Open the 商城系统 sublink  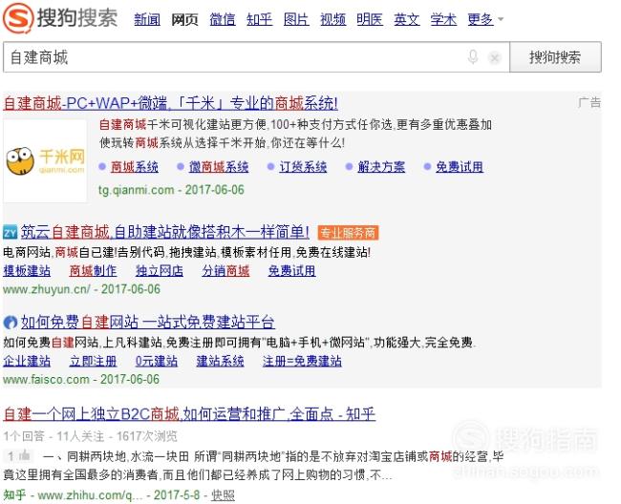click(135, 167)
